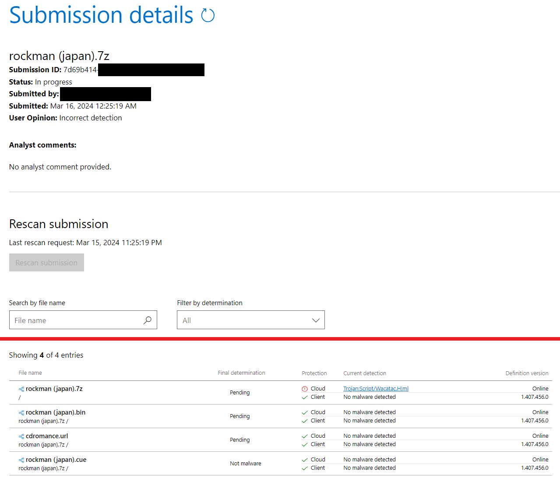
Task: Click the file tree icon beside rockman (japan).cue
Action: 21,460
